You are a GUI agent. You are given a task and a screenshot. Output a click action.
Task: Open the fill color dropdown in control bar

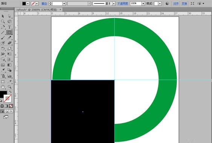coord(28,4)
